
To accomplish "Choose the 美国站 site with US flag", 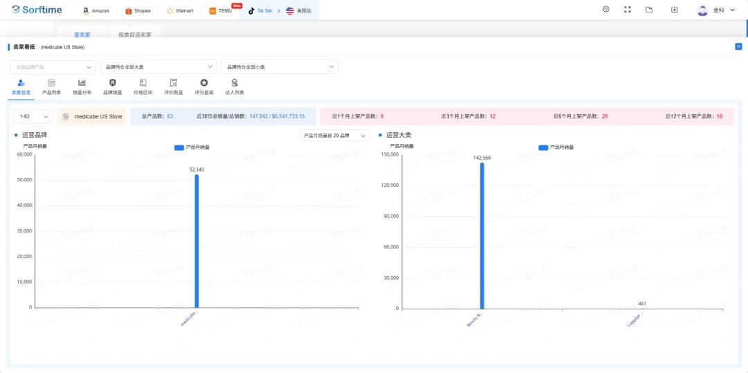I will (x=299, y=10).
